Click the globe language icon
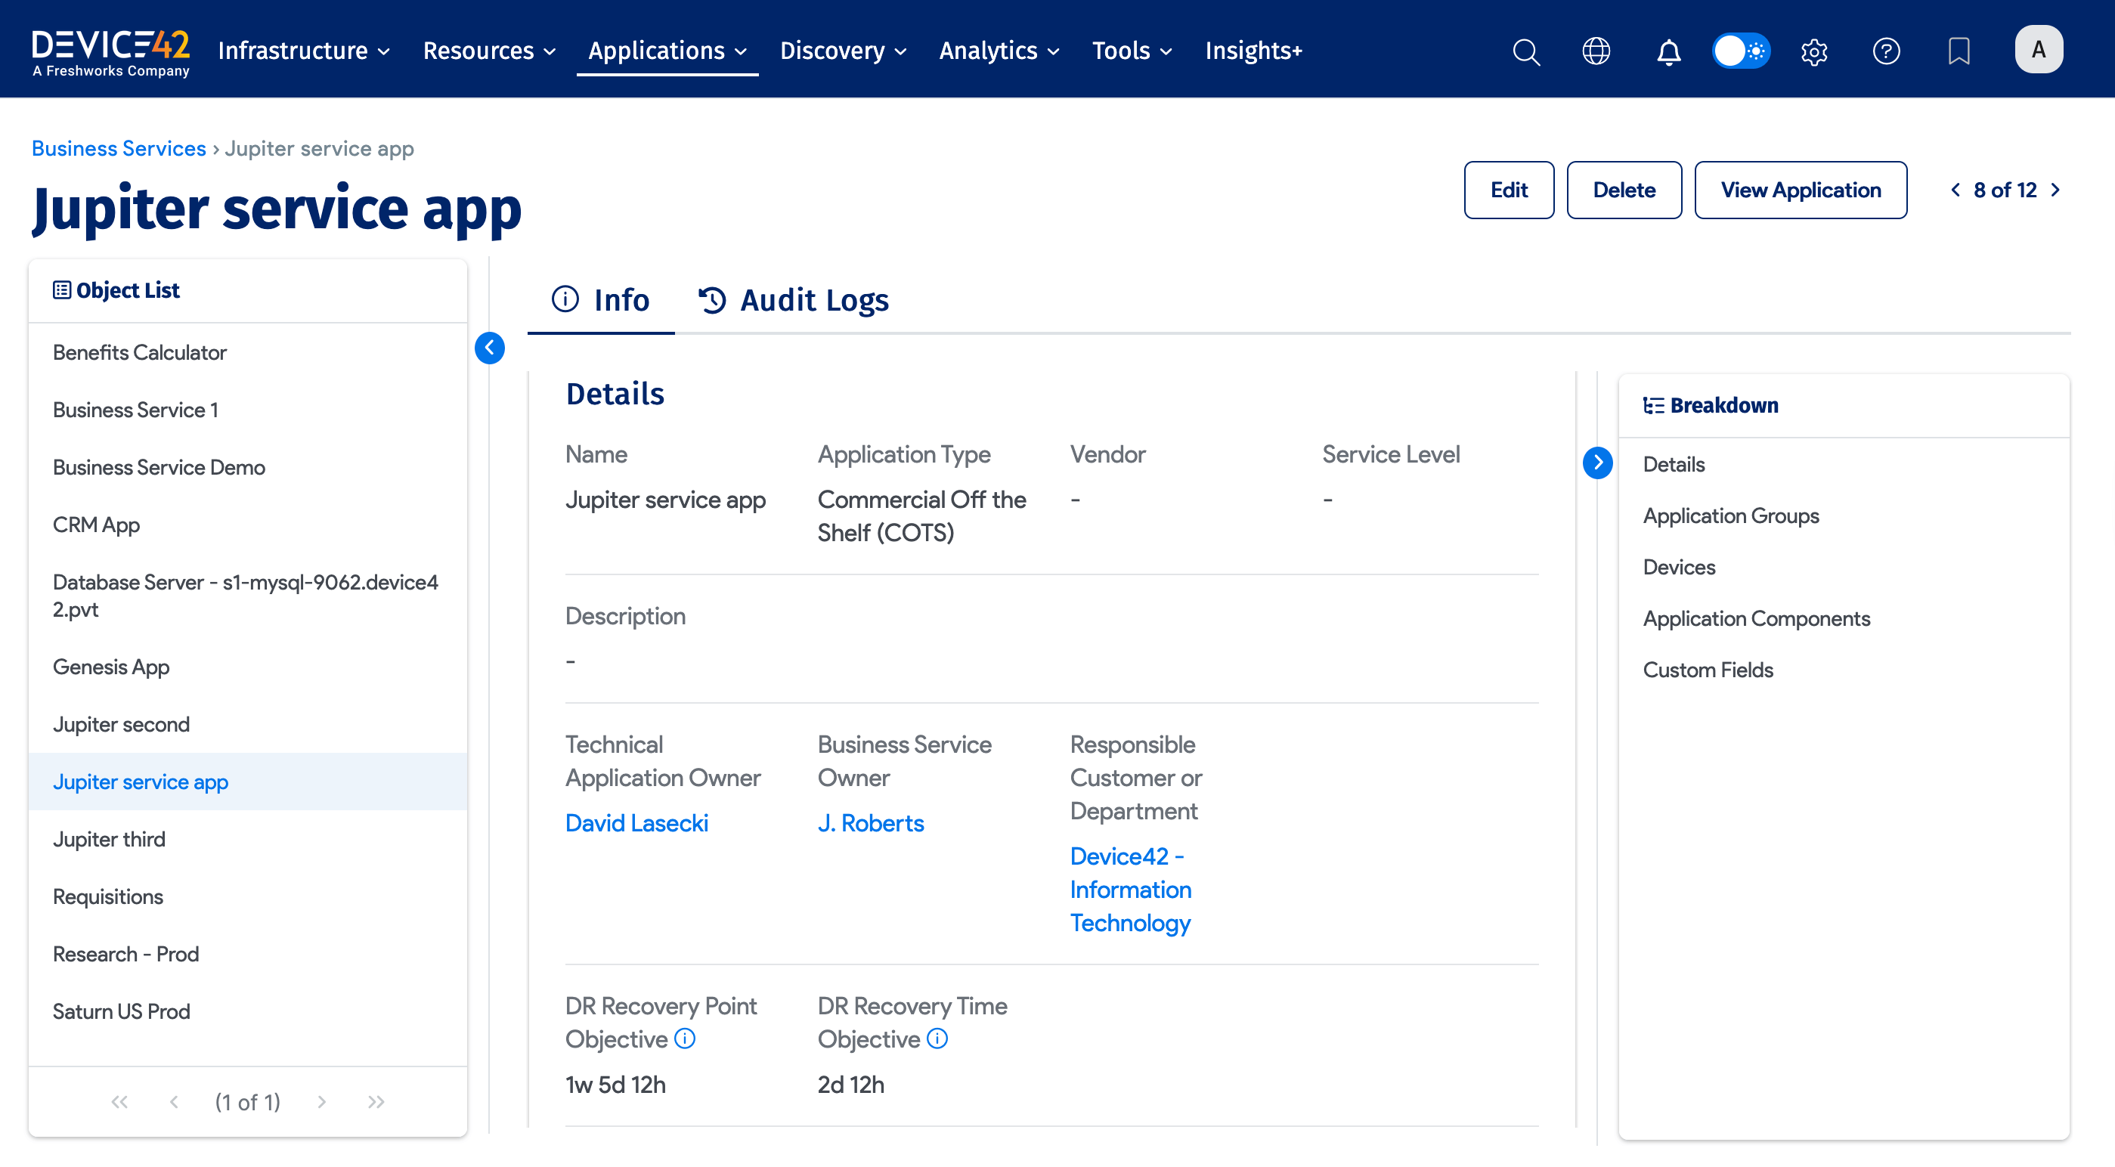The height and width of the screenshot is (1167, 2115). [x=1595, y=51]
